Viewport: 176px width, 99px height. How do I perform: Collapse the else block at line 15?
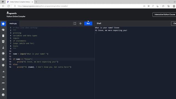click(12, 64)
